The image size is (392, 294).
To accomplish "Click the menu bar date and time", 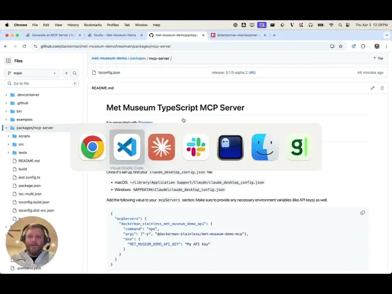I will 372,25.
